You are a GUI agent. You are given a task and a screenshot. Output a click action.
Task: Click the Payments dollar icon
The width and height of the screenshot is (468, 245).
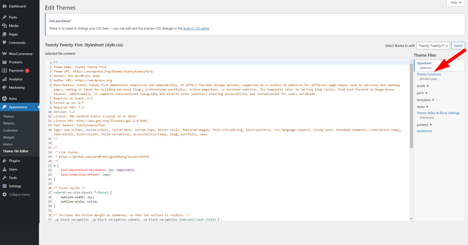click(x=4, y=71)
